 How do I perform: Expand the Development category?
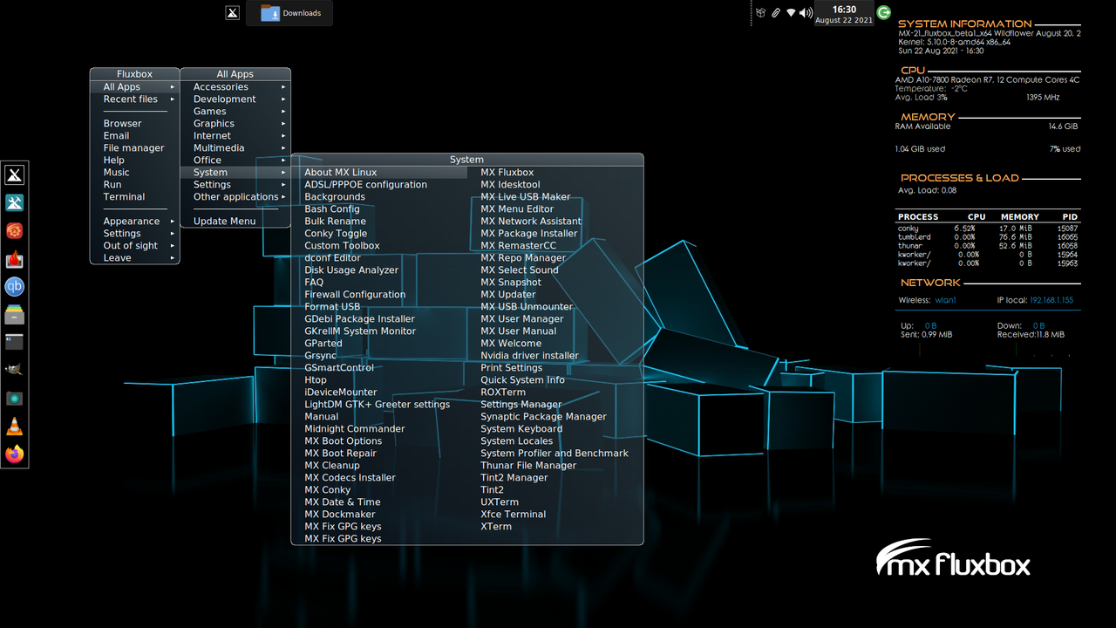pos(235,99)
